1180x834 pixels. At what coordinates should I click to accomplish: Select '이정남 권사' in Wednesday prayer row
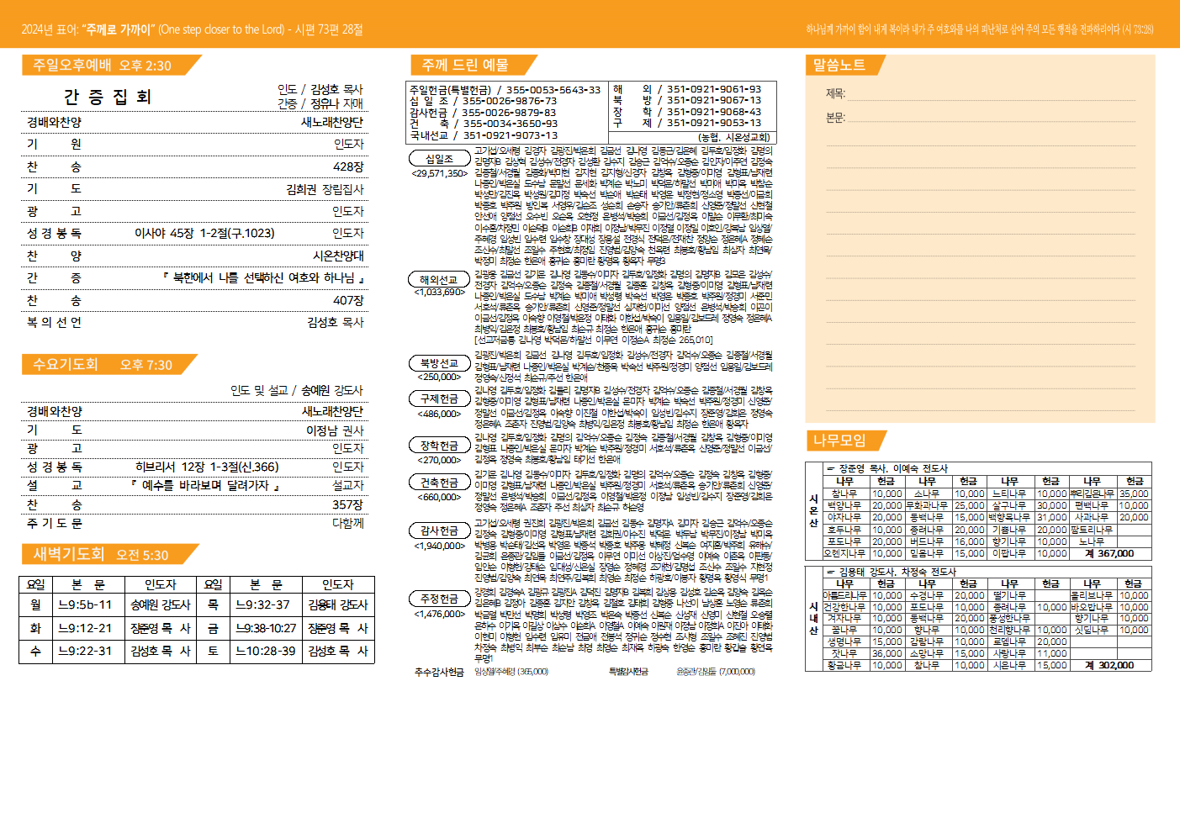pyautogui.click(x=335, y=430)
